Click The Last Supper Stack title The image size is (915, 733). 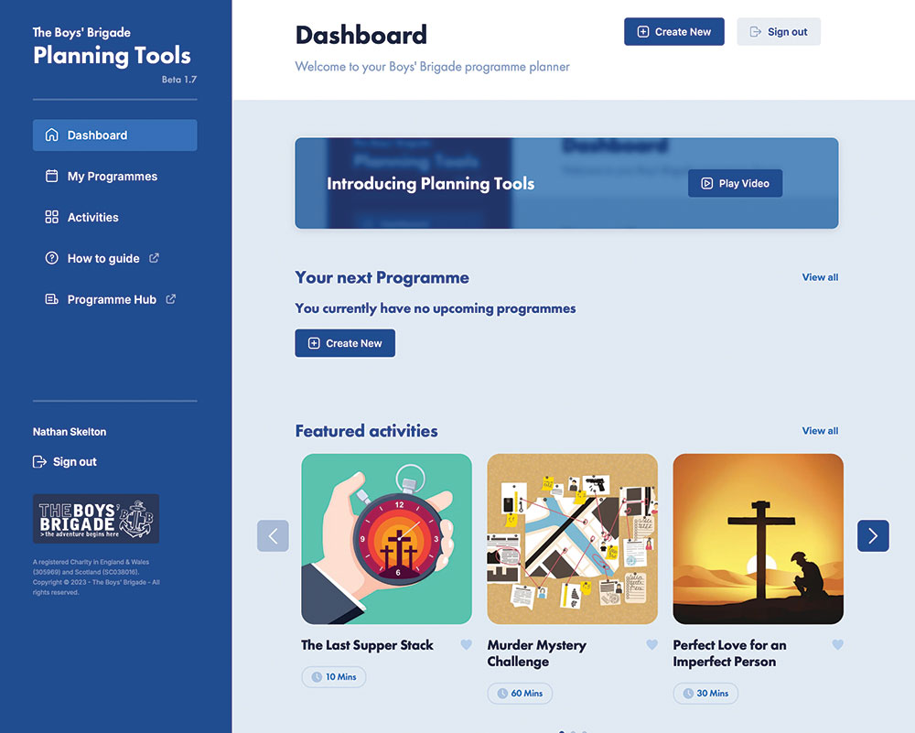pos(367,645)
